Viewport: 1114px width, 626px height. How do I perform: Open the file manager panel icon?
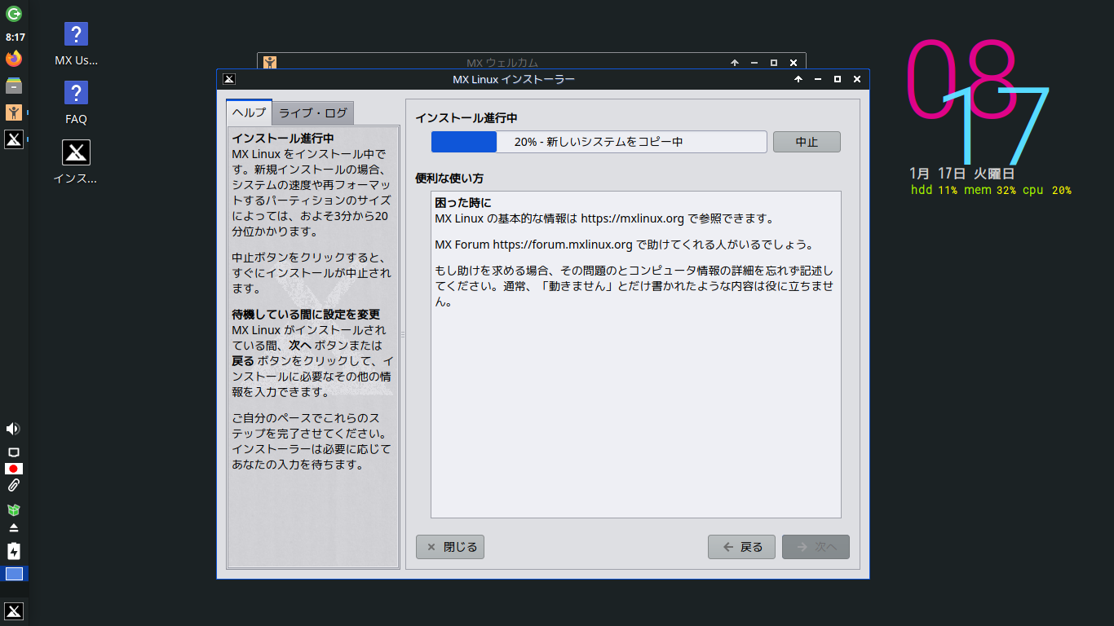click(14, 86)
